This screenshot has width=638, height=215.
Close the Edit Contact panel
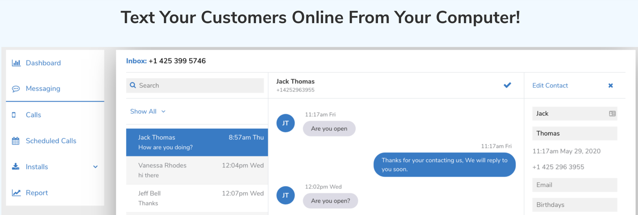coord(610,86)
